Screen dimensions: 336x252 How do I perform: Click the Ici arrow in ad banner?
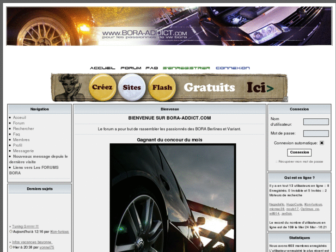click(260, 87)
